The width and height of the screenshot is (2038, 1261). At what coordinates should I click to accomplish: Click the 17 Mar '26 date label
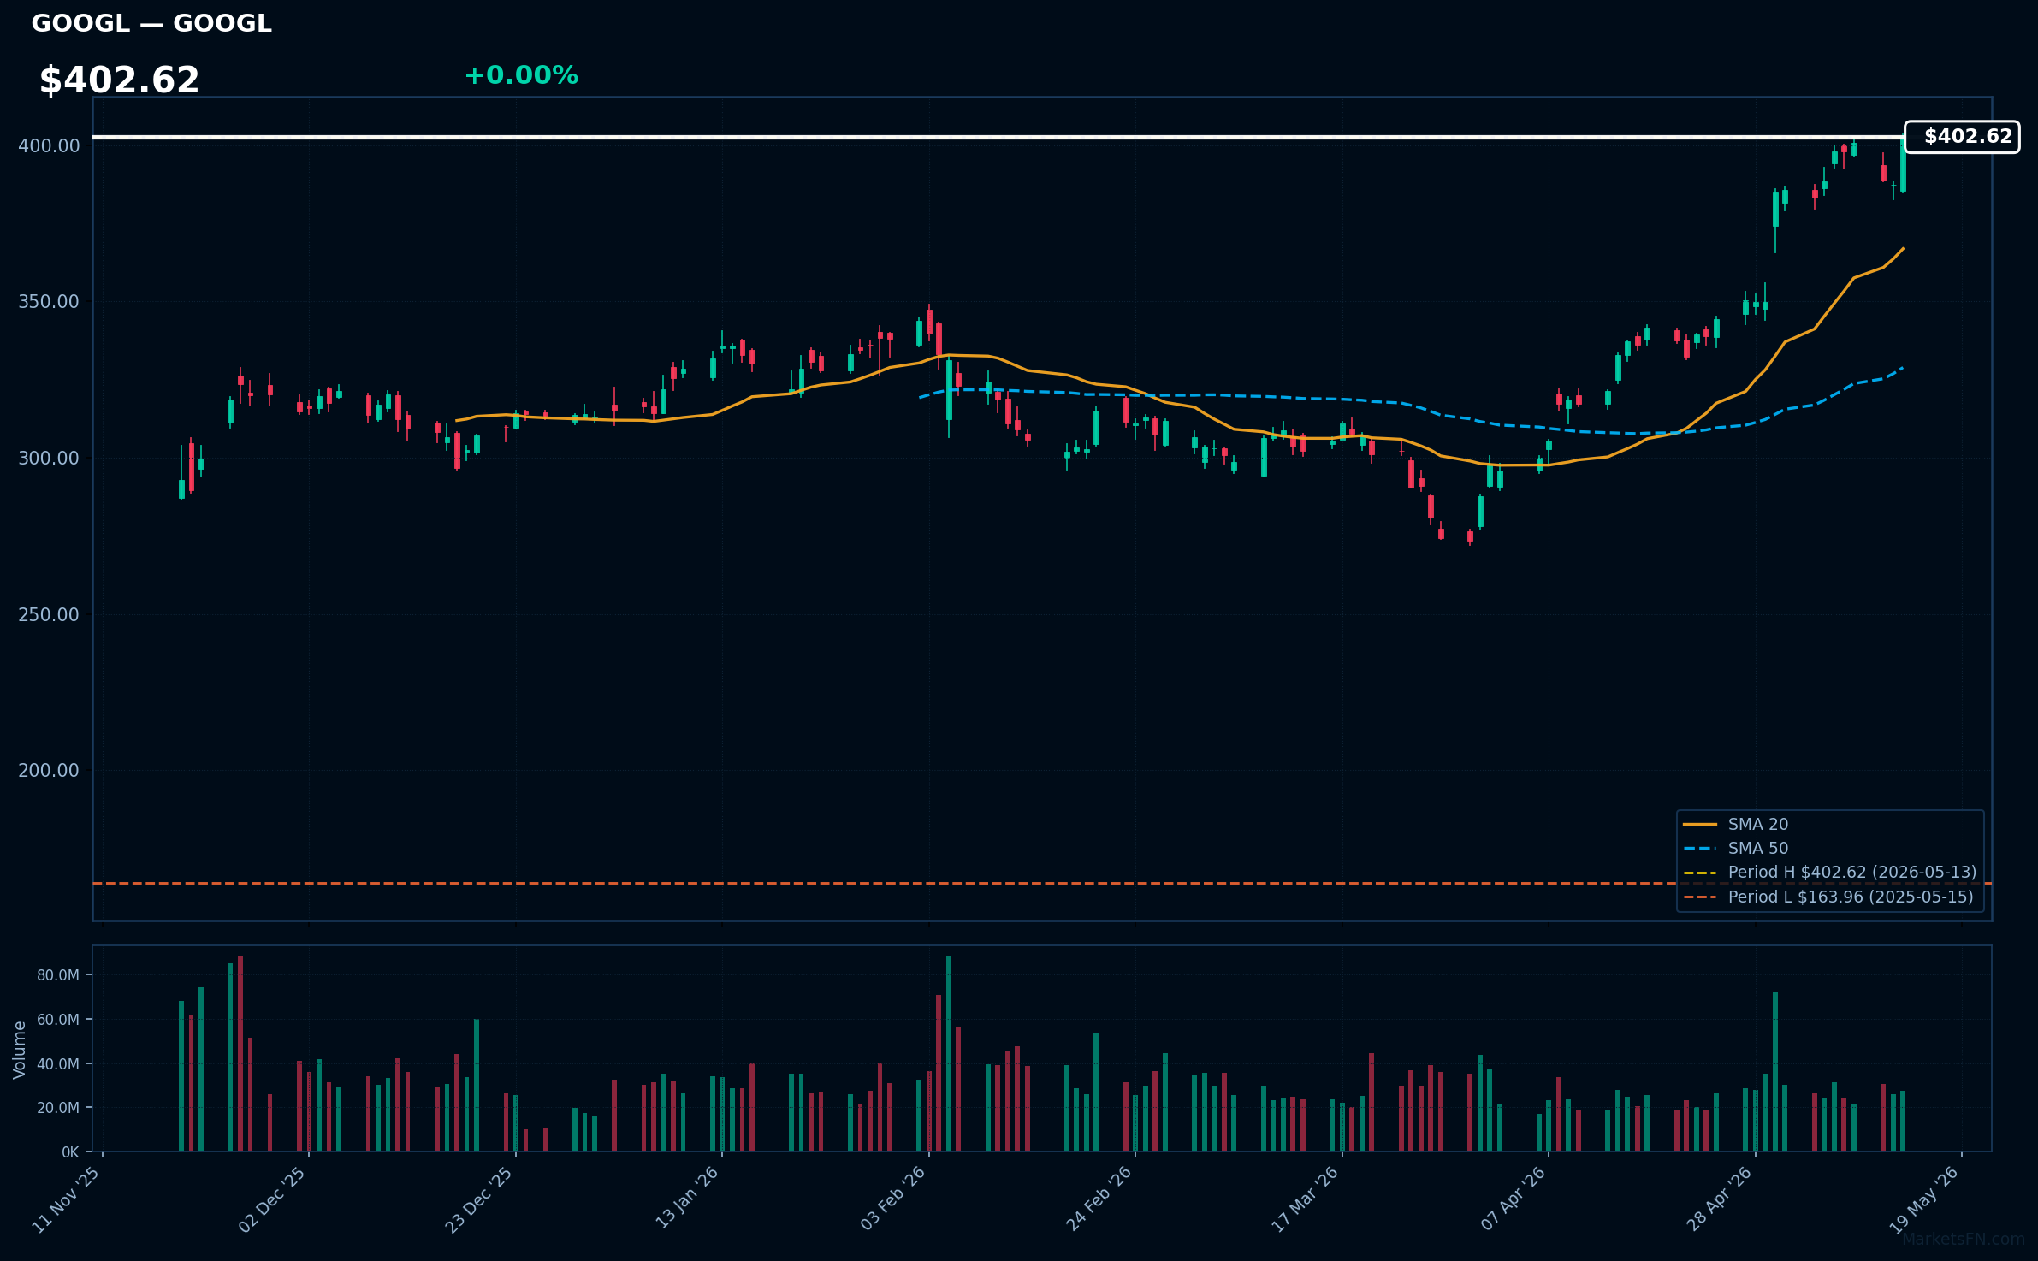1305,1199
